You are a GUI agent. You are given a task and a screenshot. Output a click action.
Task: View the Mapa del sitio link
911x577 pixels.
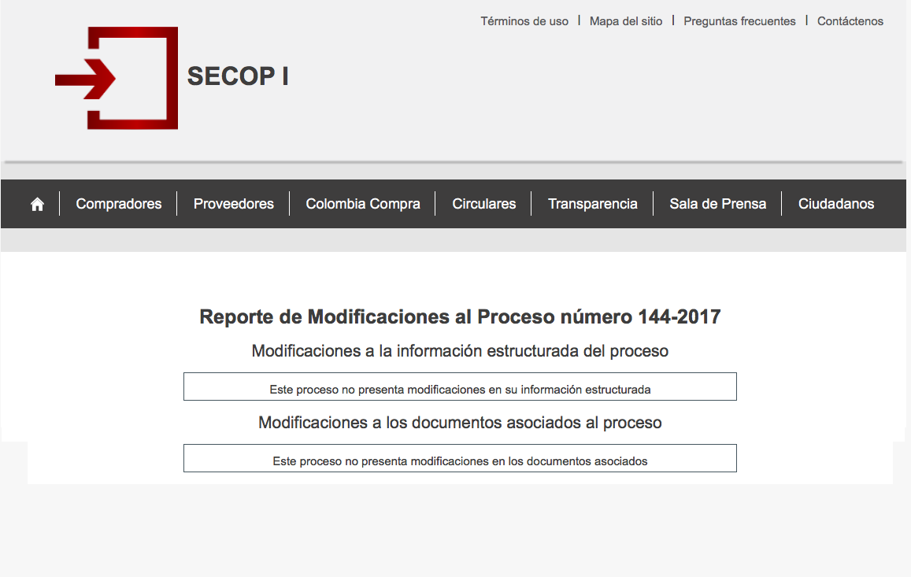tap(626, 21)
